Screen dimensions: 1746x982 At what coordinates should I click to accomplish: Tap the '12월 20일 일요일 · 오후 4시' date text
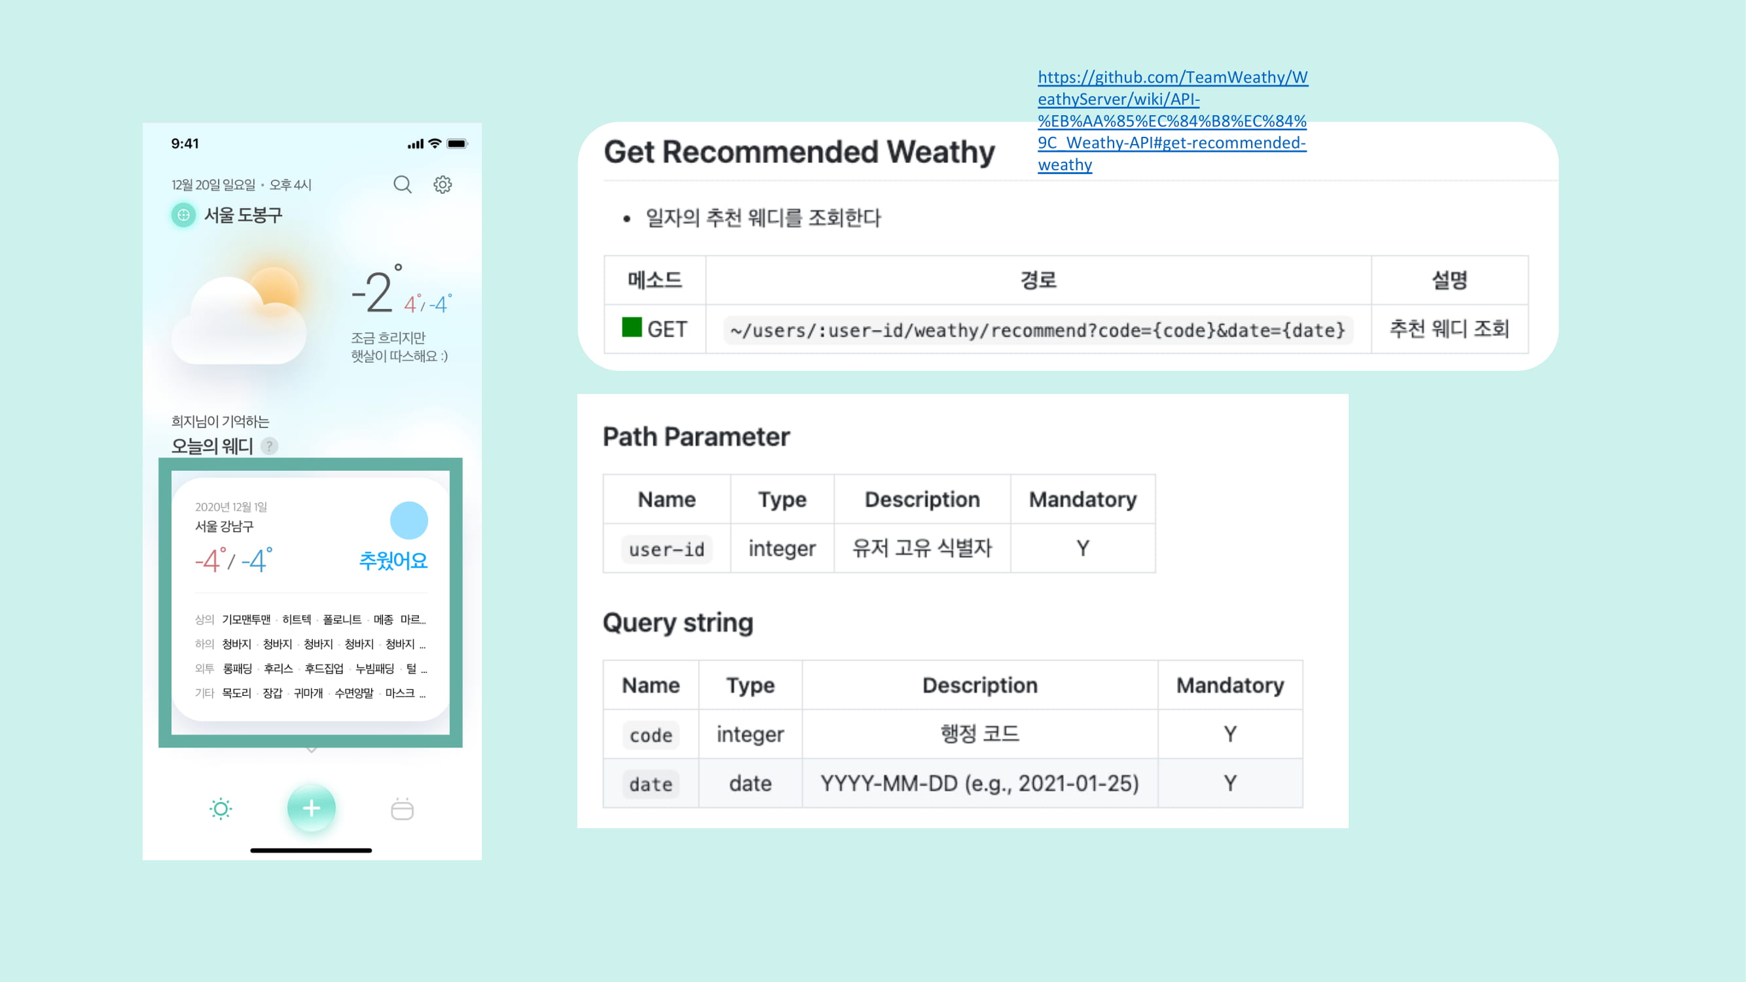click(x=242, y=185)
